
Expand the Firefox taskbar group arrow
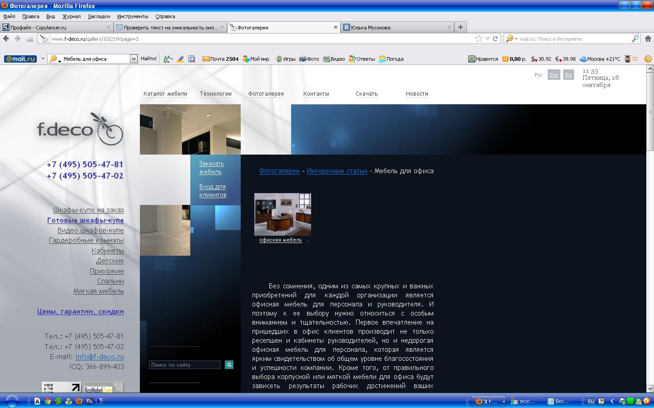coord(503,402)
